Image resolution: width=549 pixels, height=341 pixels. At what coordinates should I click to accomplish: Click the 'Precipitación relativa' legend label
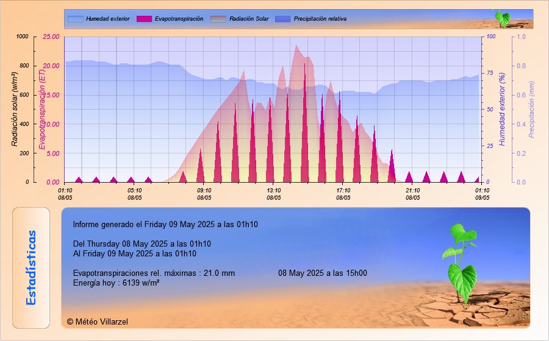(320, 19)
